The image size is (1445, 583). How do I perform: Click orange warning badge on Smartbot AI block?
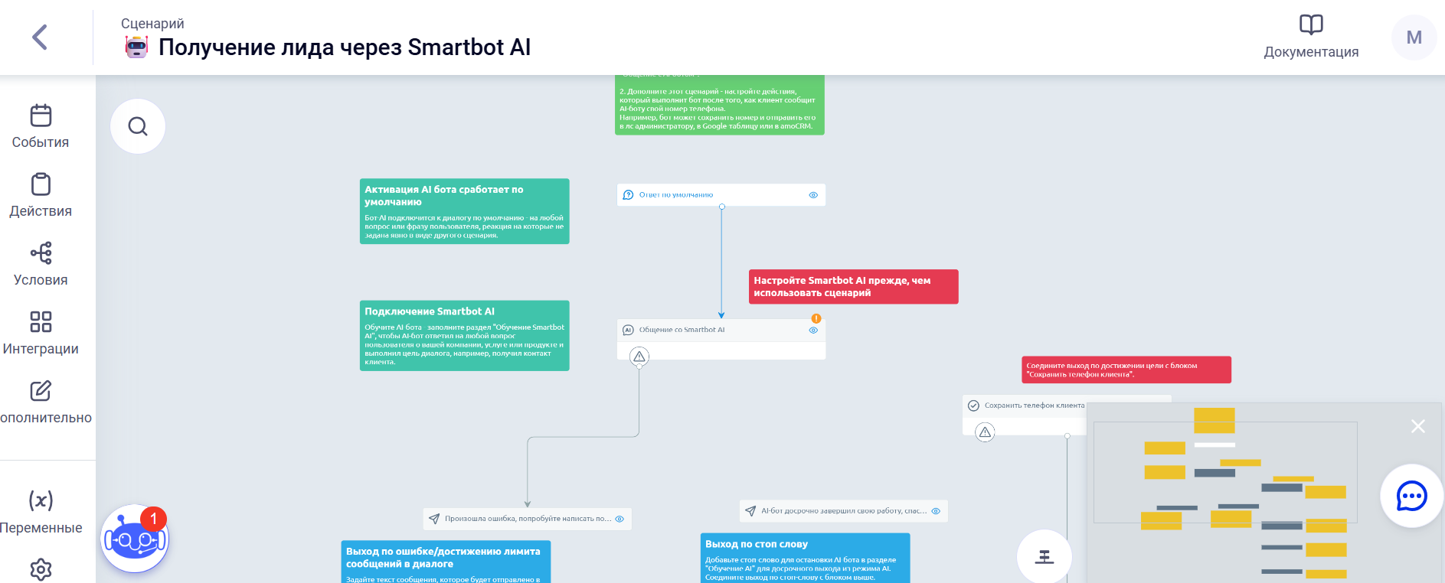(816, 318)
